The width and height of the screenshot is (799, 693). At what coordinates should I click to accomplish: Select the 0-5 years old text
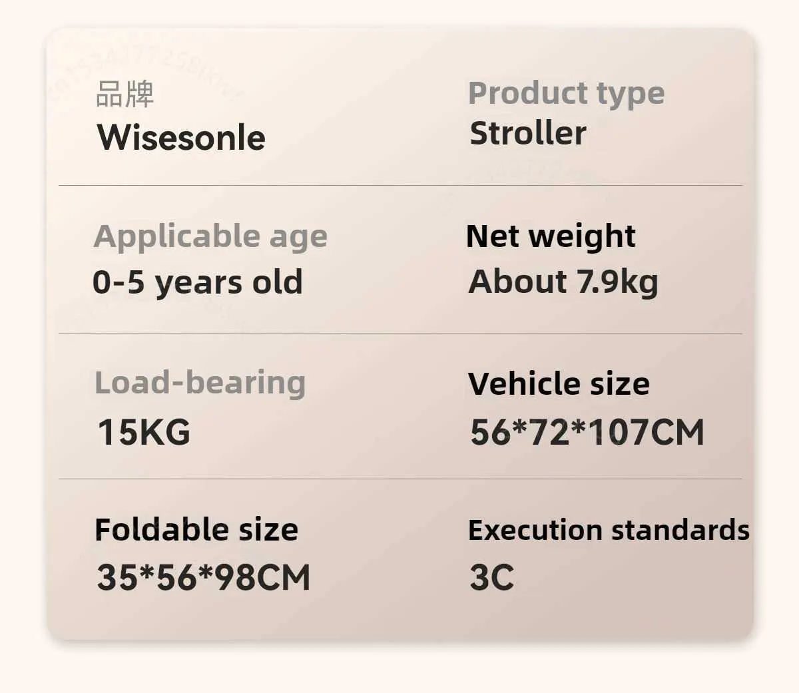pos(197,282)
